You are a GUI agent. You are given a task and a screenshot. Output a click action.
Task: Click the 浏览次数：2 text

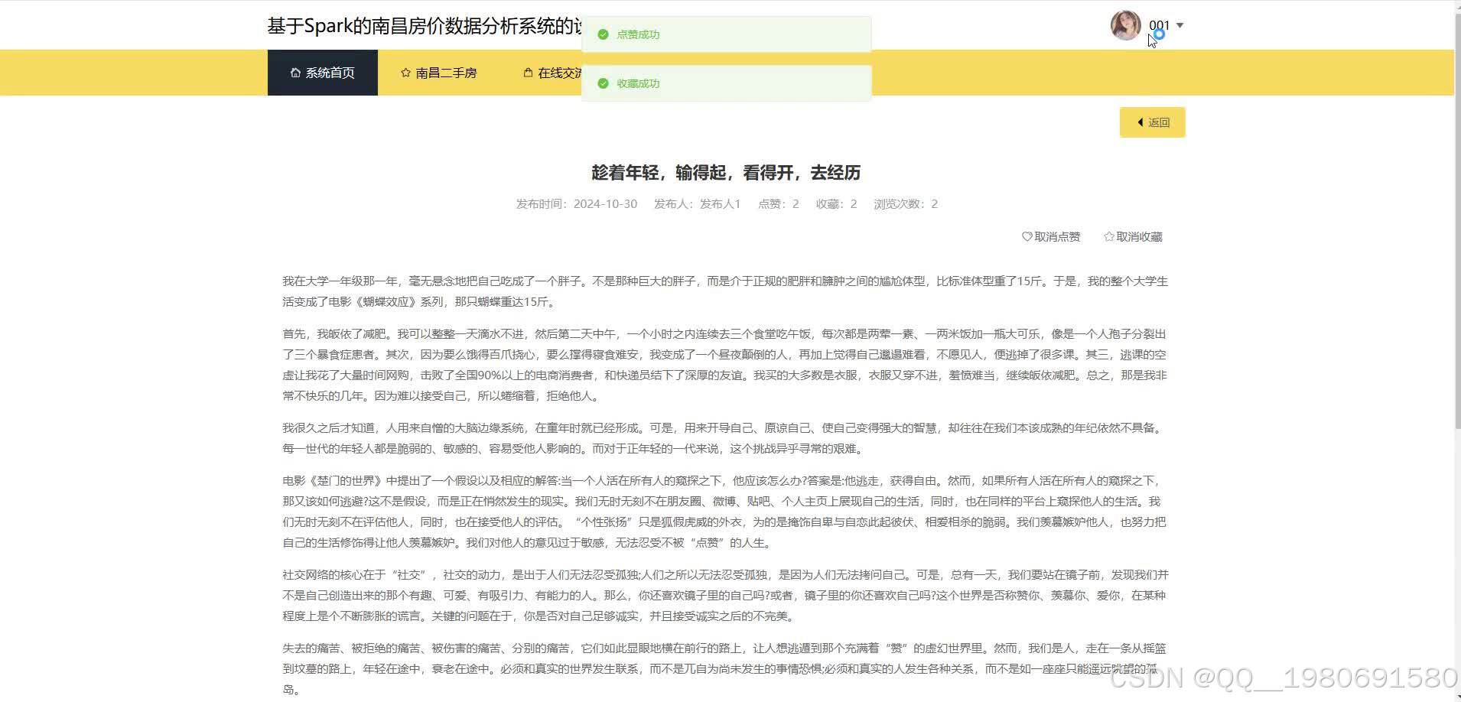[x=906, y=204]
